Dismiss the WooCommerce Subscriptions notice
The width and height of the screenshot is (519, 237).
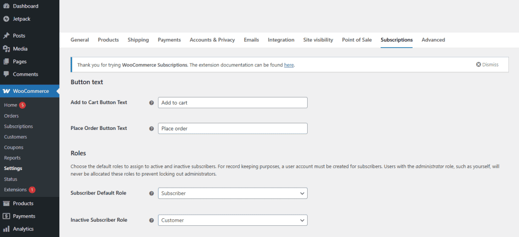click(x=487, y=64)
